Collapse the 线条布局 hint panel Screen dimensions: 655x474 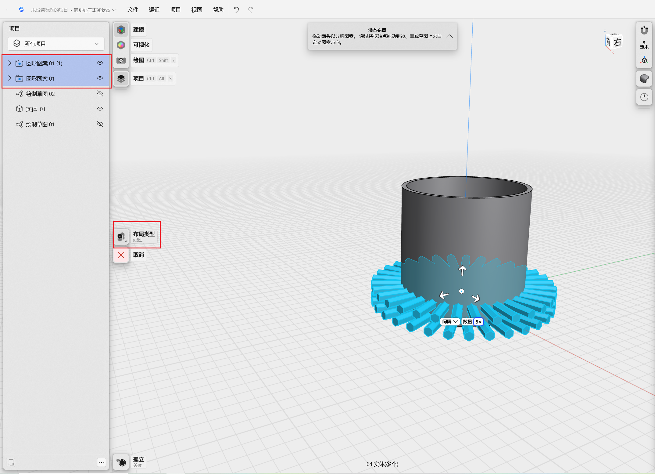[x=449, y=36]
